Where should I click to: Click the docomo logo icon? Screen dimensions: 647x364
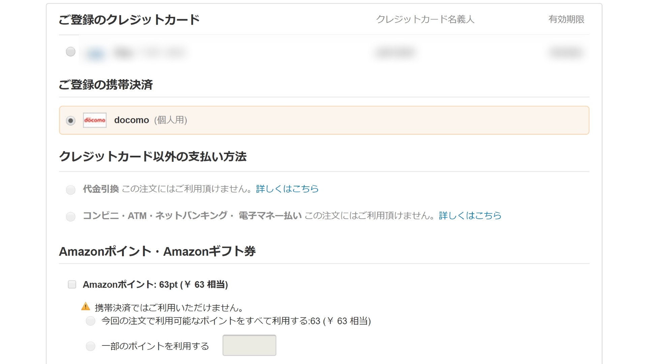click(95, 120)
